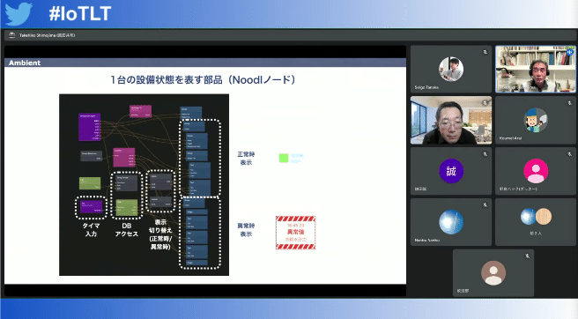The height and width of the screenshot is (319, 578).
Task: Click the green normal-status square
Action: coord(284,159)
